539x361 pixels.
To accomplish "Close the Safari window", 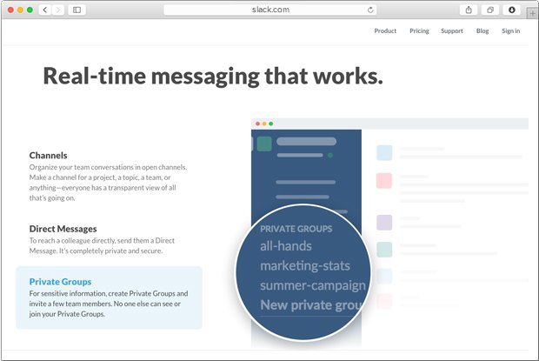I will (x=10, y=10).
